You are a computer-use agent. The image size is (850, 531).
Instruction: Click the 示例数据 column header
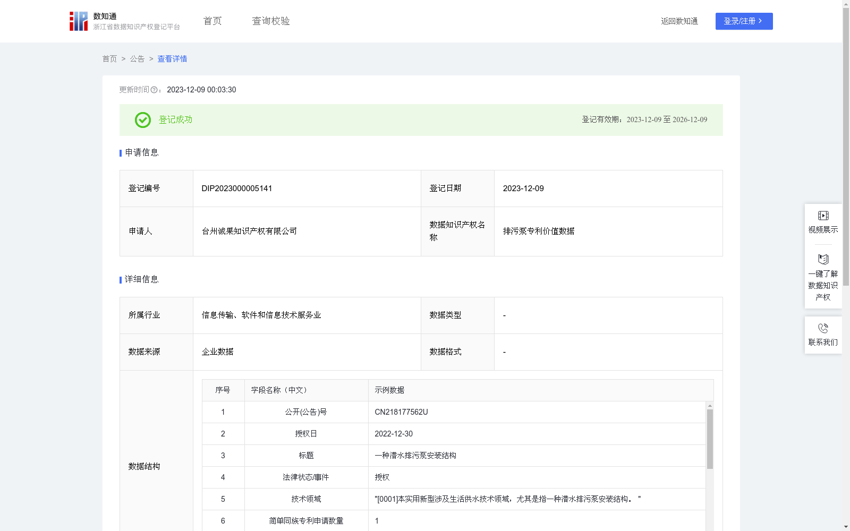[541, 390]
